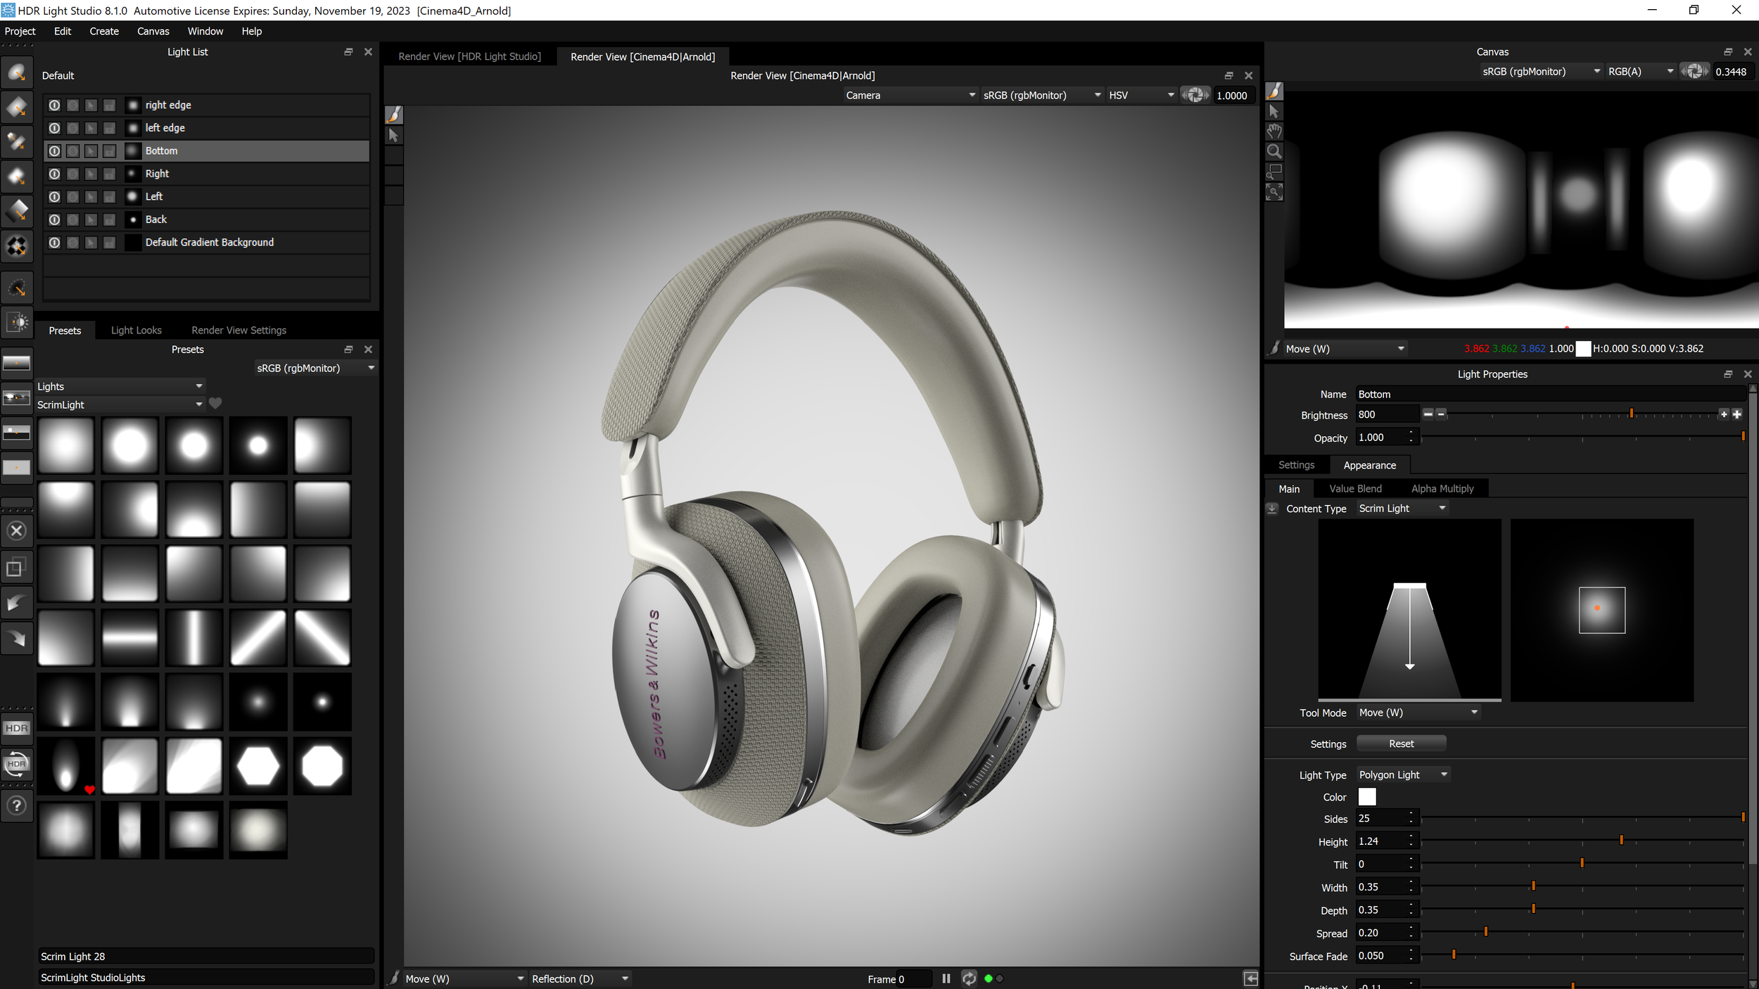
Task: Open the Light Type dropdown showing Polygon Light
Action: point(1402,774)
